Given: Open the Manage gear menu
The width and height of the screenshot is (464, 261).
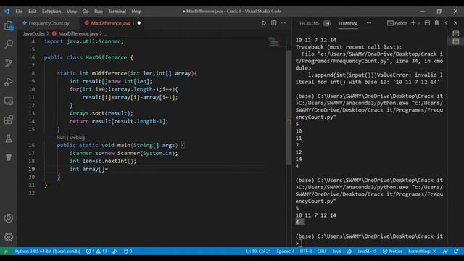Looking at the screenshot, I should 9,237.
